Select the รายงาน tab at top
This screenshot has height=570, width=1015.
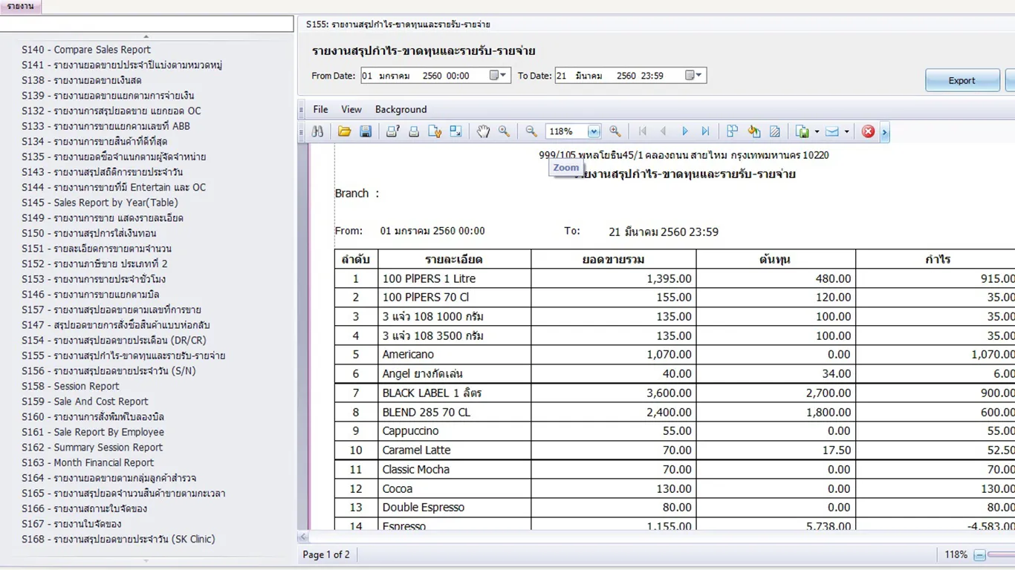click(x=21, y=7)
